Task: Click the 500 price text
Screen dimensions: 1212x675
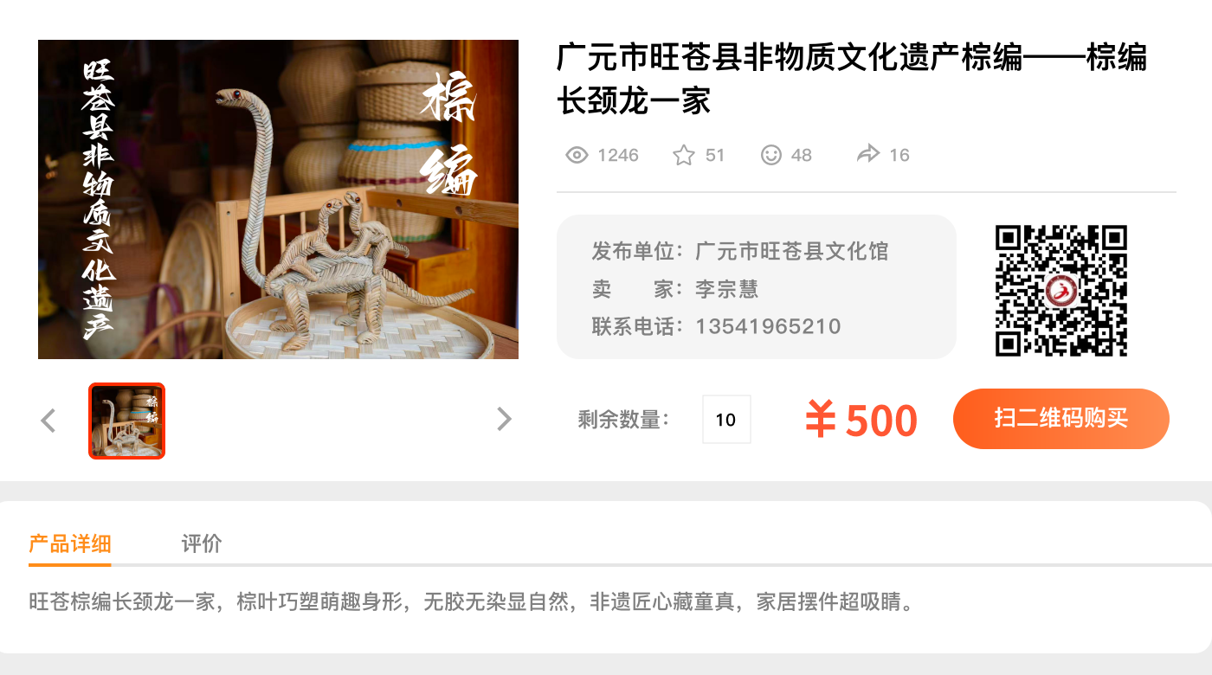Action: [x=881, y=421]
